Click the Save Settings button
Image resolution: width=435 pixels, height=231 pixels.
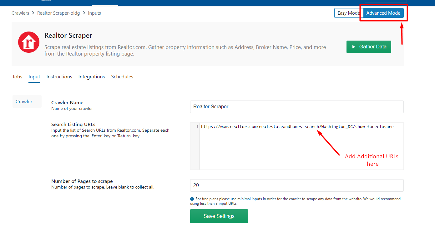click(219, 216)
